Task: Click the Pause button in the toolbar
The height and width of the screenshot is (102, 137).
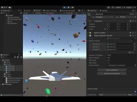Action: click(68, 7)
